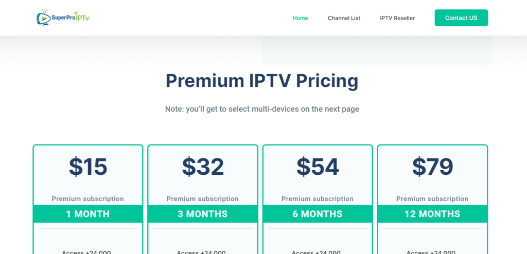Click Access +24,000 text in 12 months card
Screen dimensions: 527x254
432,251
